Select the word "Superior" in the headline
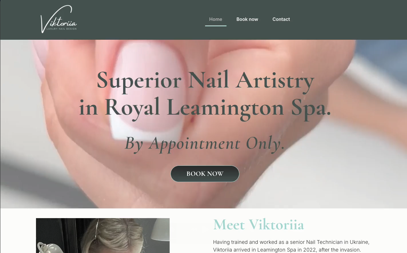 [139, 81]
